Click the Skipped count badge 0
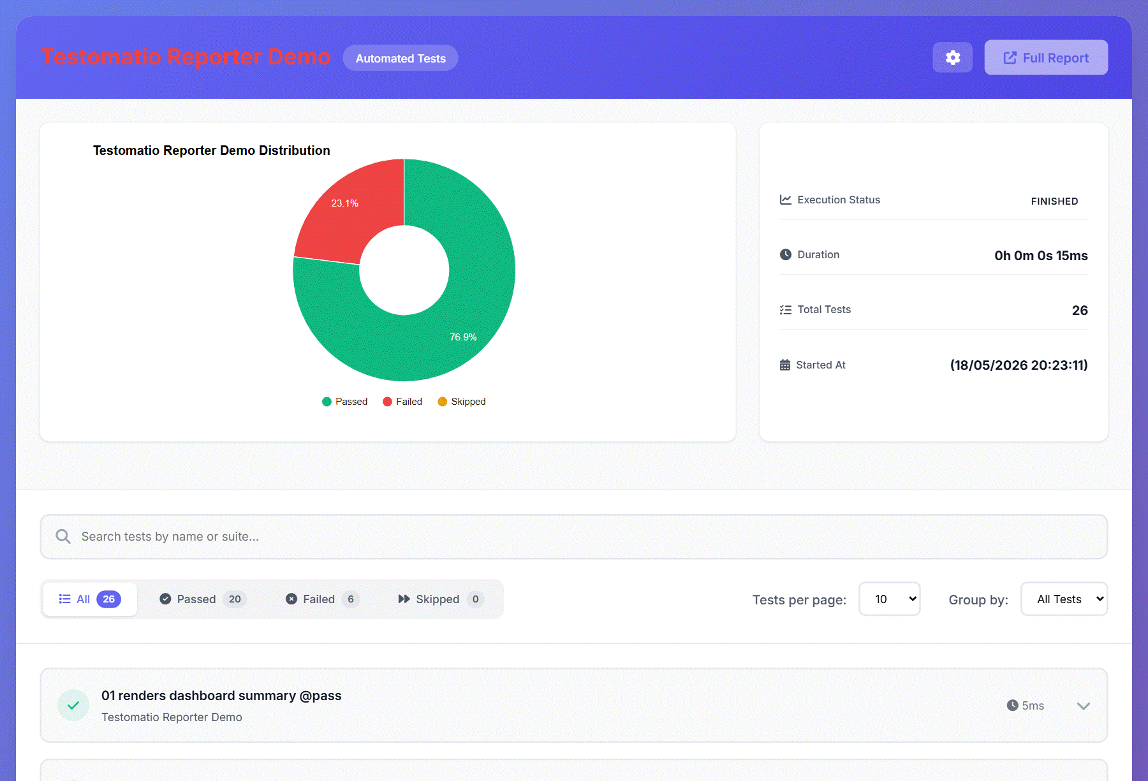 pyautogui.click(x=476, y=599)
